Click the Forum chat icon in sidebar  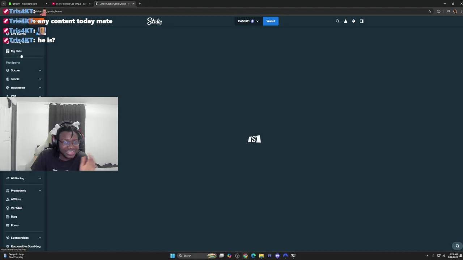8,225
